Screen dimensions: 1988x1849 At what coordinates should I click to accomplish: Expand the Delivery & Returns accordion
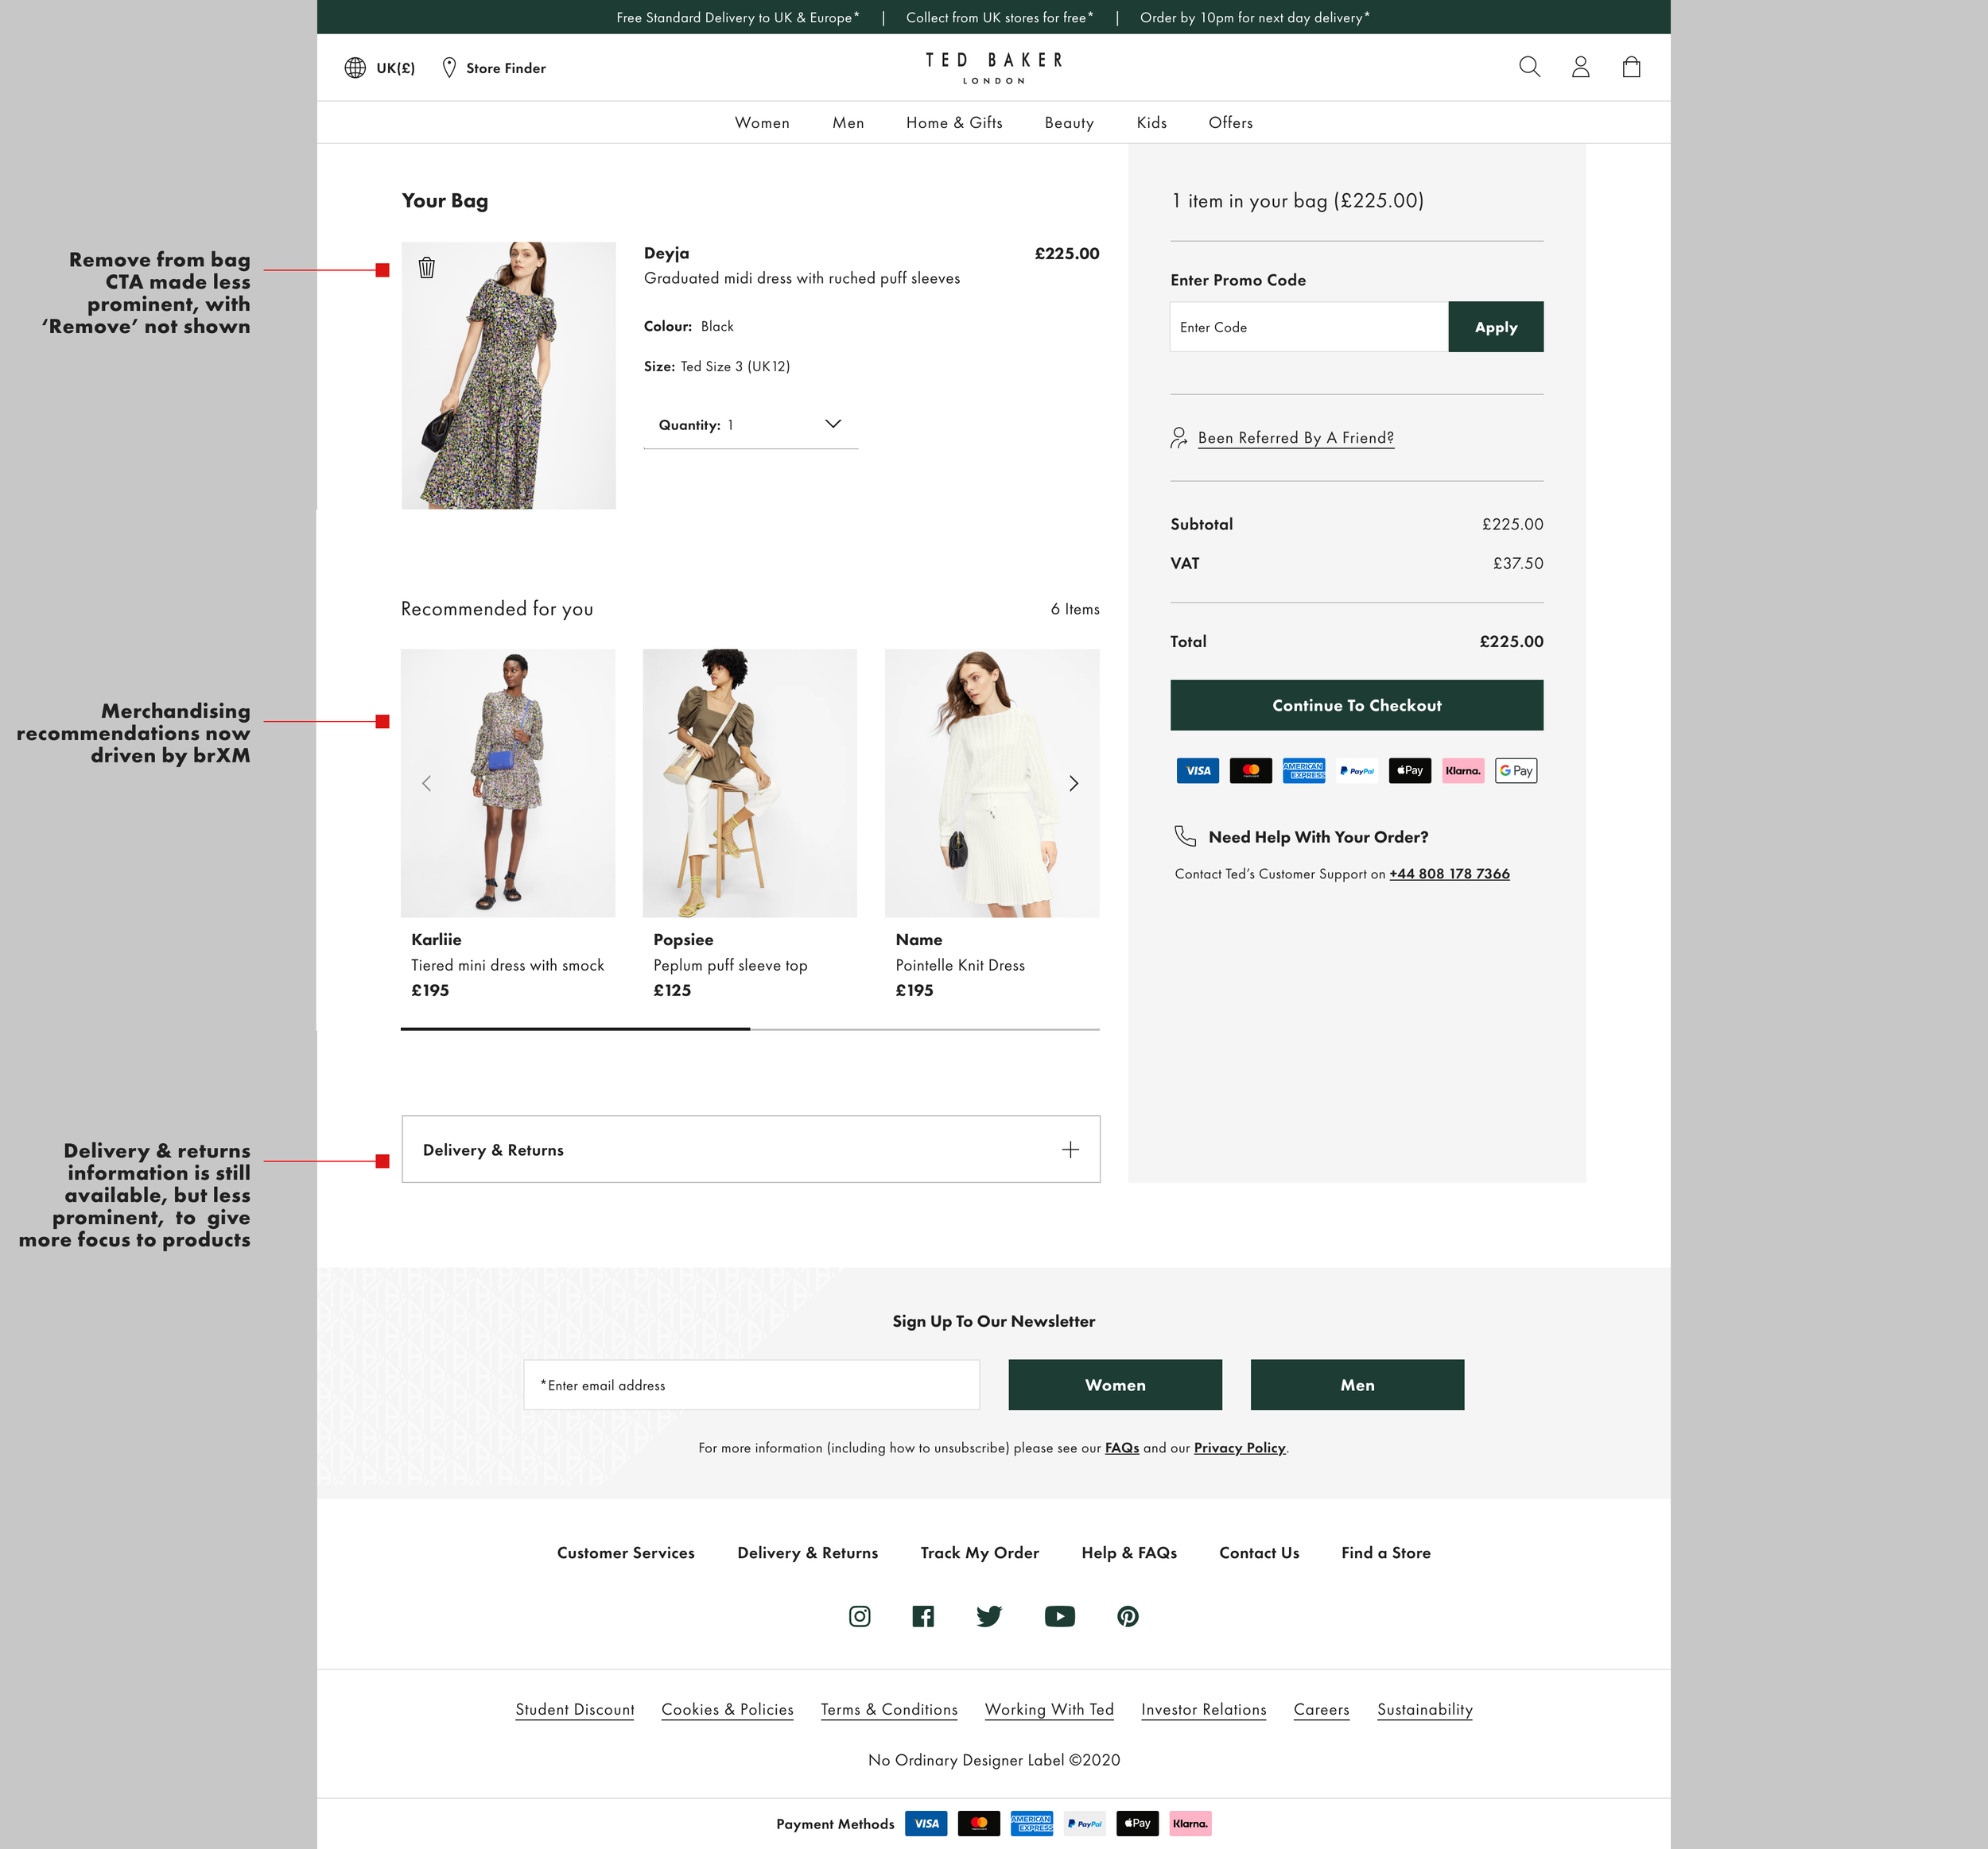tap(751, 1149)
